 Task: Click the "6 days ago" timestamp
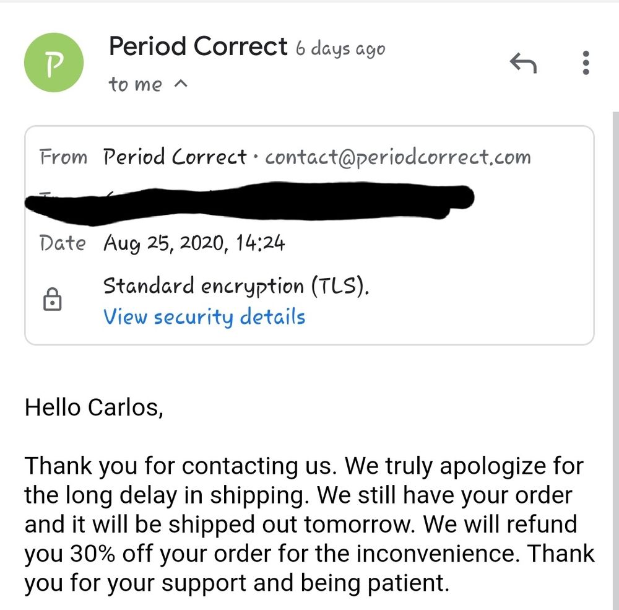pyautogui.click(x=340, y=50)
